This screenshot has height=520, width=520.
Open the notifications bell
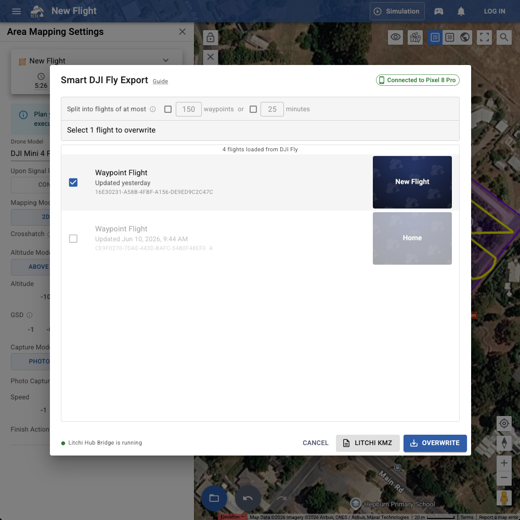[x=461, y=11]
